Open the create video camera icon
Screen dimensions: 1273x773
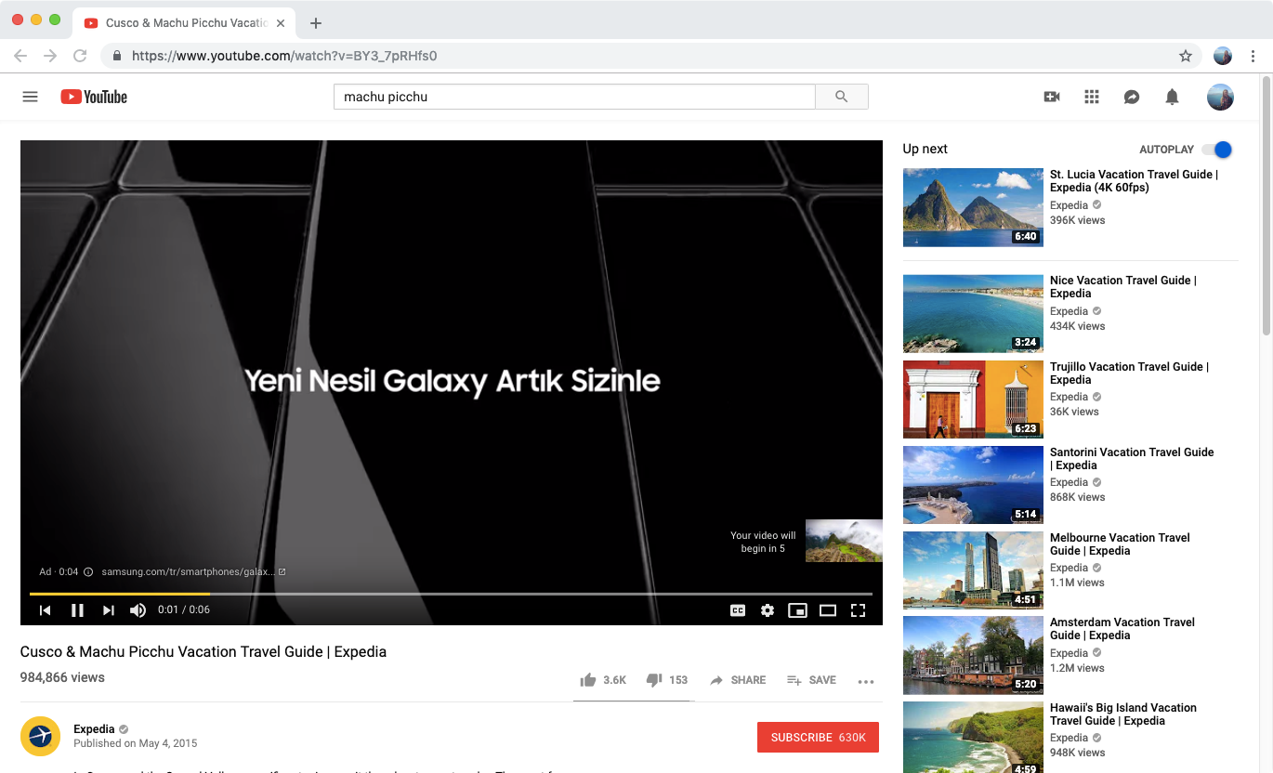(x=1052, y=97)
